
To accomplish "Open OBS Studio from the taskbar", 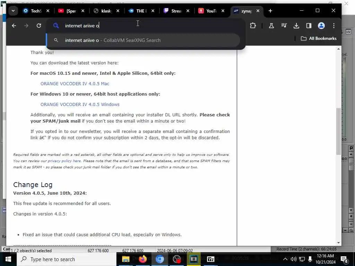I will [176, 259].
